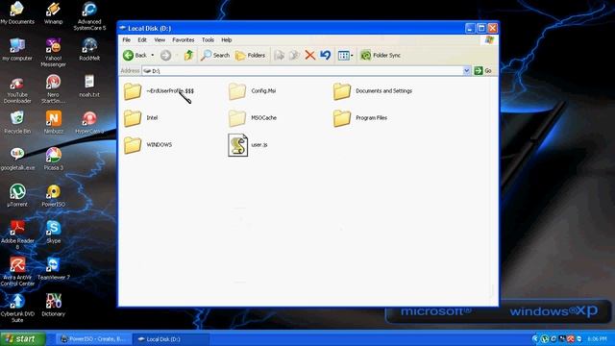Click the Skype desktop icon
Viewport: 615px width, 346px height.
(54, 232)
